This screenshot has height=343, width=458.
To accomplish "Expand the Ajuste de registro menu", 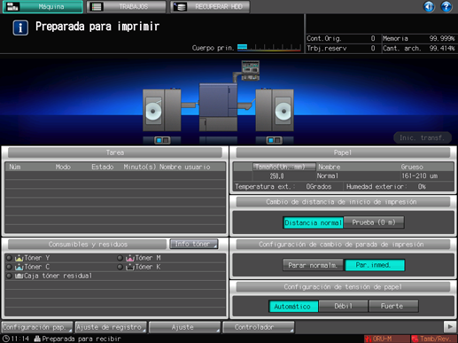I will pos(111,327).
